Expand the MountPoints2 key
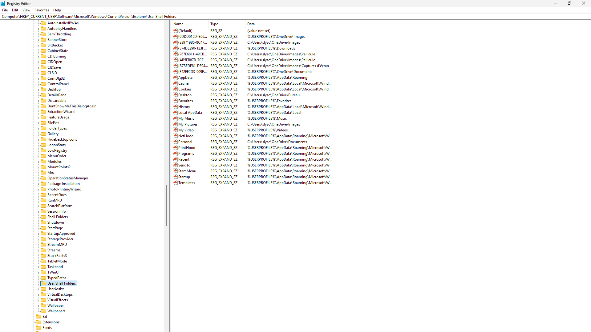Screen dimensions: 591x332 38,167
